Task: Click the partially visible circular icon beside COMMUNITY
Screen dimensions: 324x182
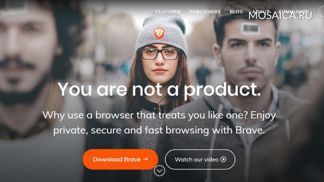Action: click(x=321, y=12)
